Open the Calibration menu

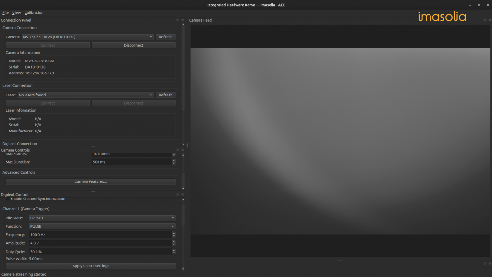(x=34, y=13)
